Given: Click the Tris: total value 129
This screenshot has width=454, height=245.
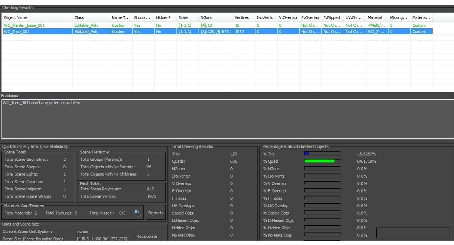Looking at the screenshot, I should tap(234, 154).
